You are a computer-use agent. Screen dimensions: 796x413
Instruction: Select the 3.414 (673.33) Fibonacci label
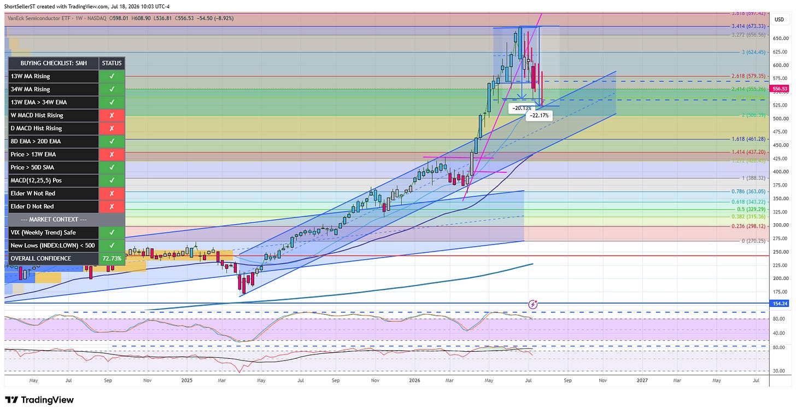pos(750,26)
